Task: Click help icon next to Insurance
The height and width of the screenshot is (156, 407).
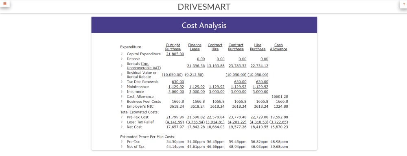Action: point(121,92)
